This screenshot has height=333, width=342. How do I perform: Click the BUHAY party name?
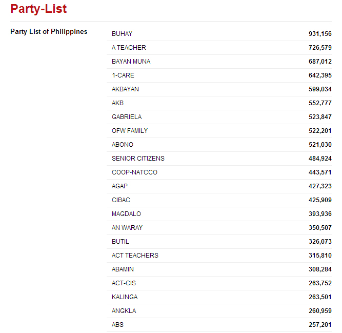pos(122,34)
